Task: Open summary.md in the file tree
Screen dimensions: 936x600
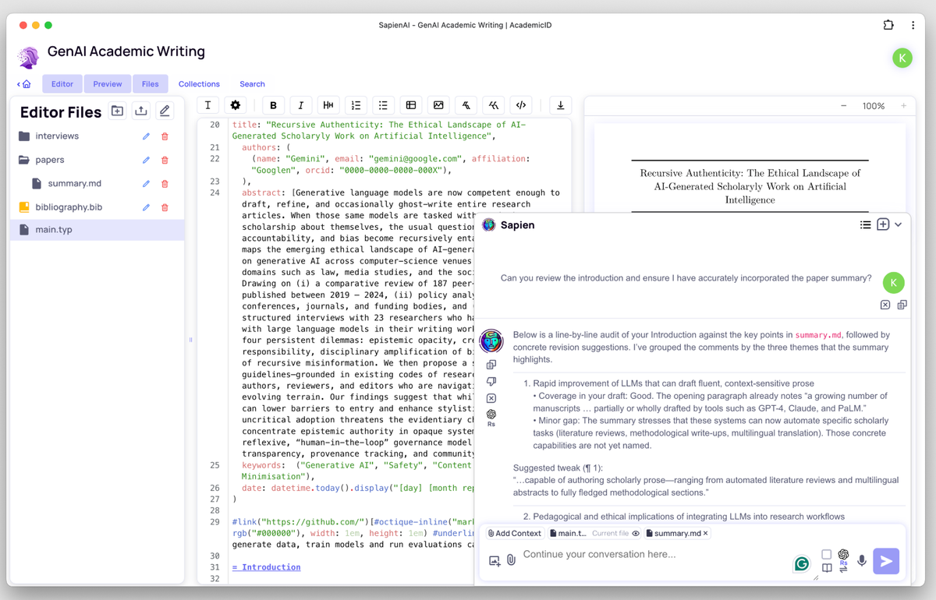Action: click(74, 184)
